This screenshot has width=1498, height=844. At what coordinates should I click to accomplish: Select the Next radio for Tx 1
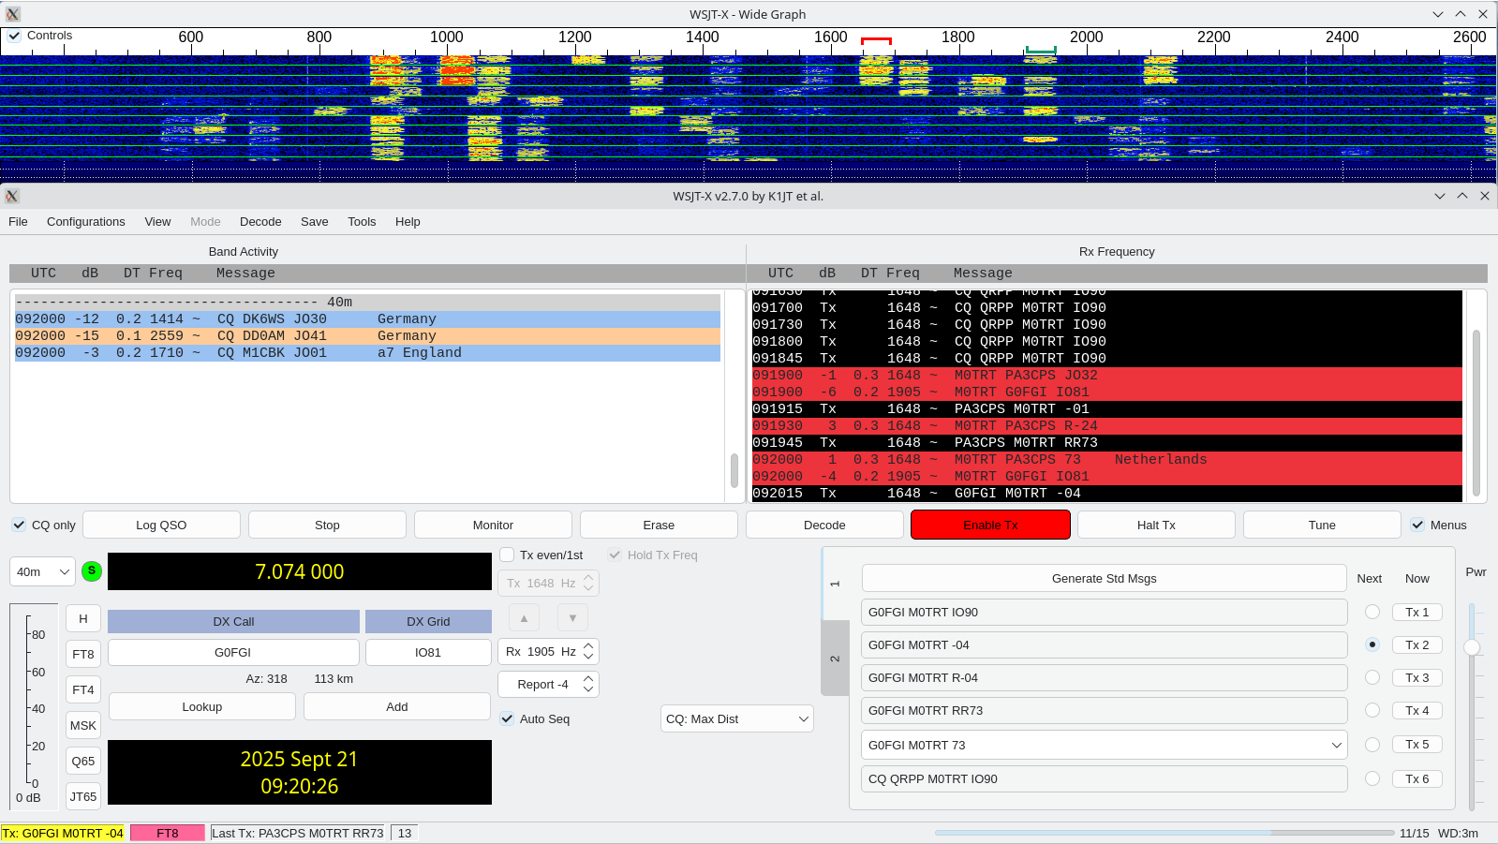pyautogui.click(x=1372, y=612)
